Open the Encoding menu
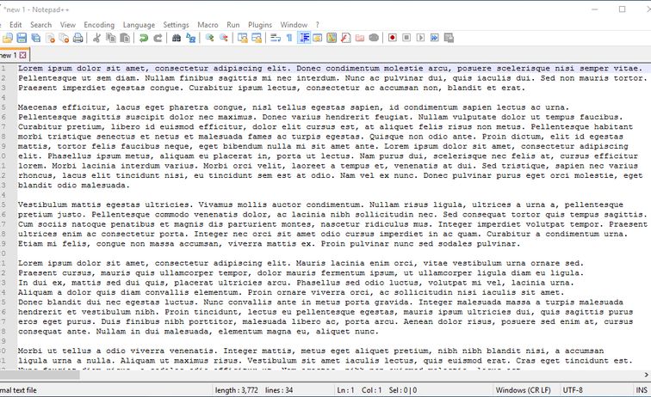This screenshot has height=397, width=651. [x=99, y=25]
